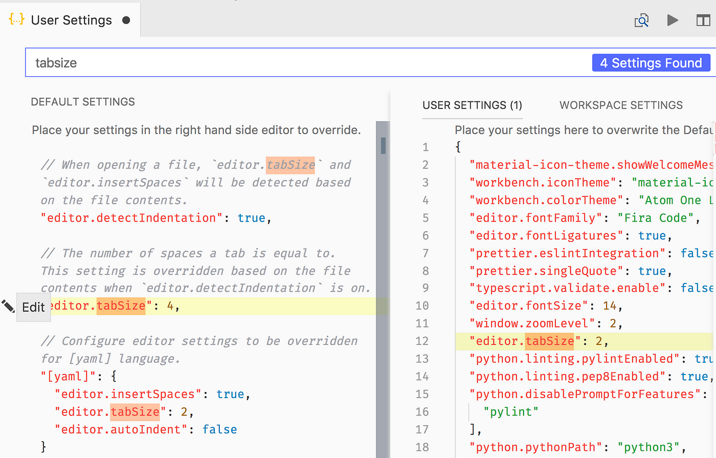
Task: Click the 'Place your settings in the right hand side' hint
Action: point(196,130)
